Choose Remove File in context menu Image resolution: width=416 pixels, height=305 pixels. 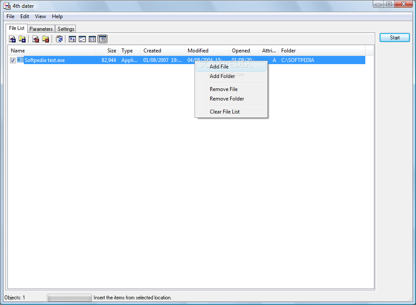pyautogui.click(x=231, y=89)
